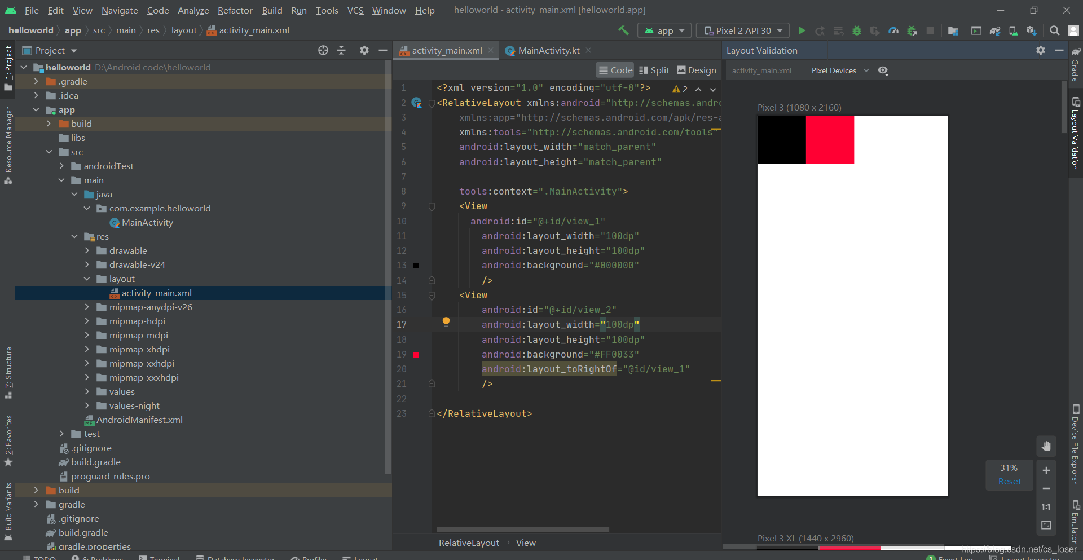
Task: Switch editor to Design view
Action: click(697, 70)
